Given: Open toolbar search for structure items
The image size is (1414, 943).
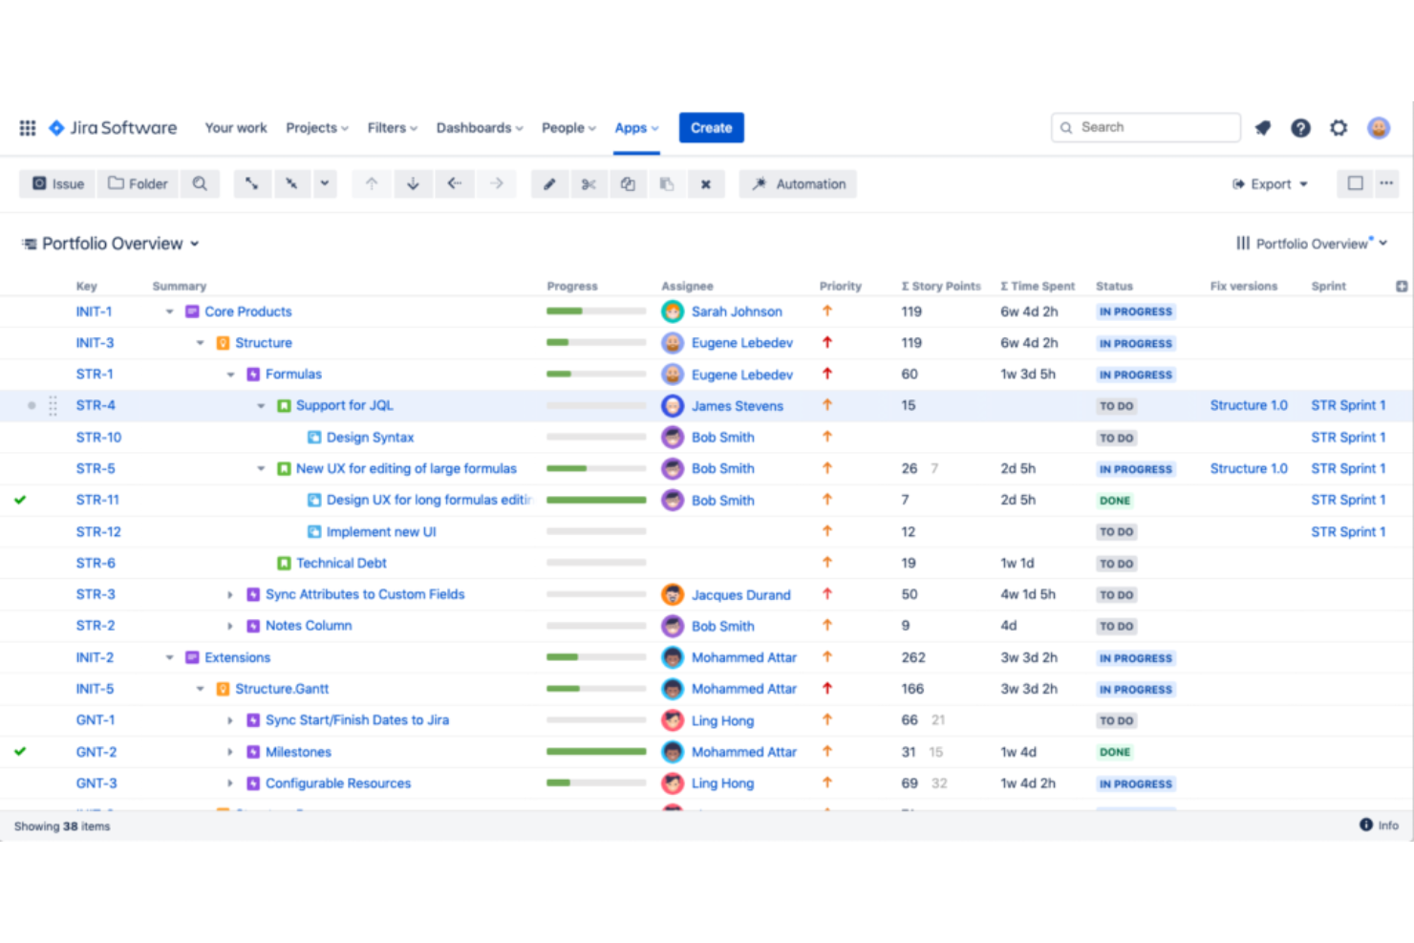Looking at the screenshot, I should (200, 183).
